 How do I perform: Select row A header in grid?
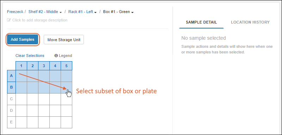click(x=11, y=76)
